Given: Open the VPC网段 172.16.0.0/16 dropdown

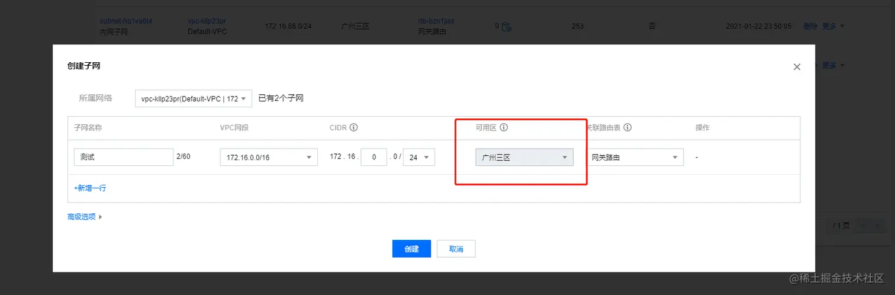Looking at the screenshot, I should coord(268,158).
